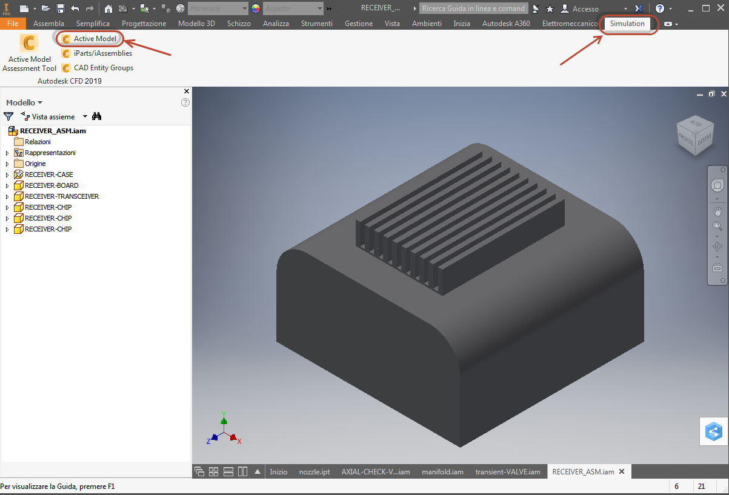Open the full navigation wheel
The width and height of the screenshot is (729, 495).
[x=717, y=185]
